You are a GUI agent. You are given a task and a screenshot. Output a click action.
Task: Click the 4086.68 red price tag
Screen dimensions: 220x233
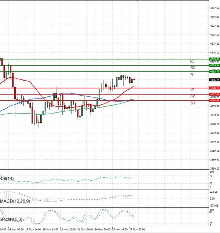point(214,100)
